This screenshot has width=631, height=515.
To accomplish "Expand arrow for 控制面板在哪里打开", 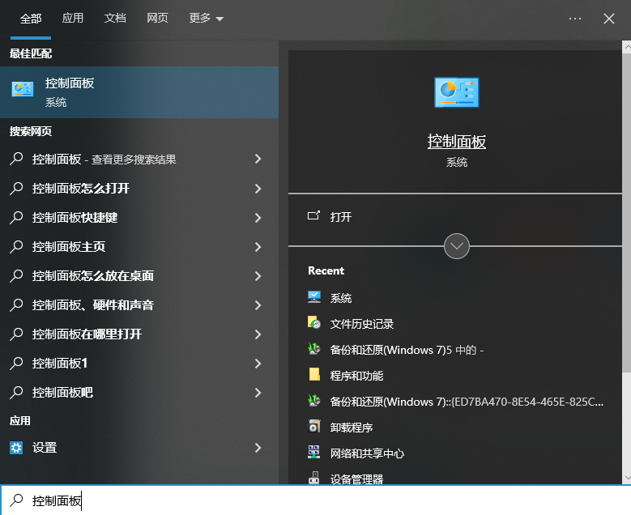I will (x=258, y=334).
